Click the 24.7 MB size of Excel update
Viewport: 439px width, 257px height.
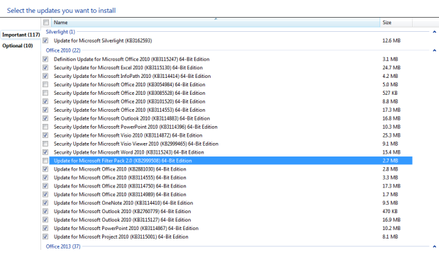coord(391,67)
